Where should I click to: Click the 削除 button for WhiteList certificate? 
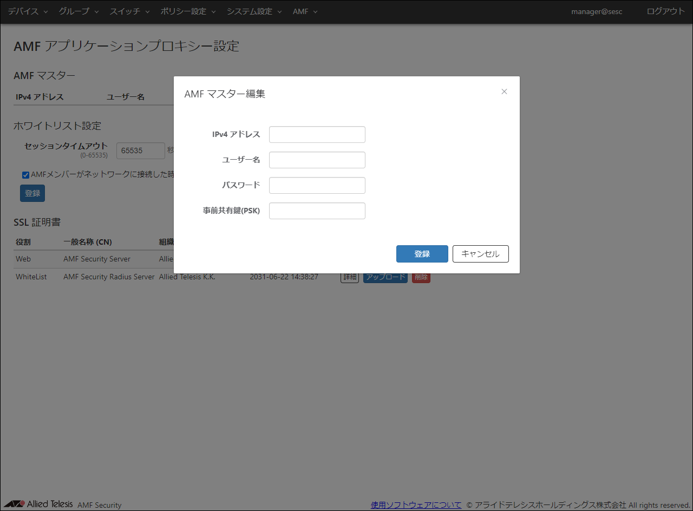421,277
